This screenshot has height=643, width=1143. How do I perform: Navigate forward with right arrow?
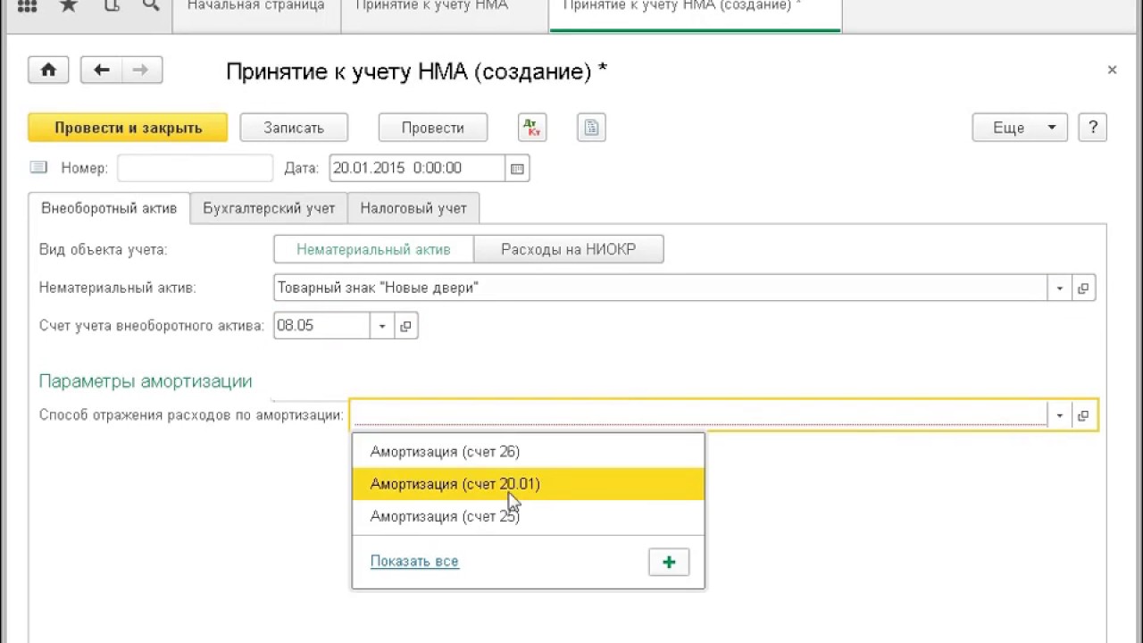pos(141,70)
